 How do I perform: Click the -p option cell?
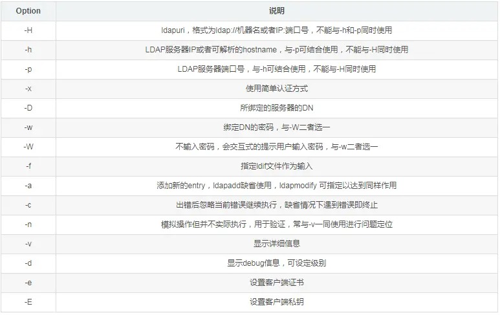pyautogui.click(x=28, y=69)
